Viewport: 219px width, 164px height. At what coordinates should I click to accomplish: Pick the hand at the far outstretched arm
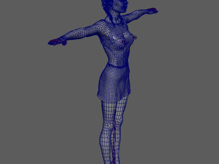[152, 11]
